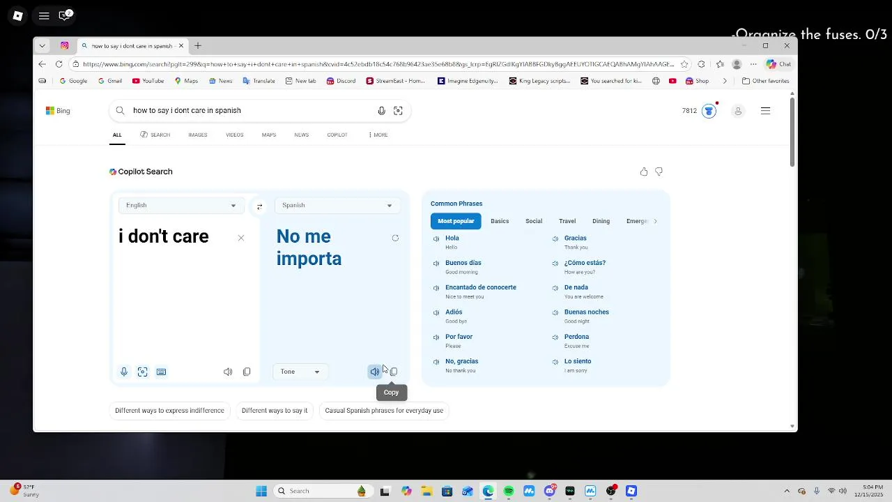Switch to Social phrases tab
The width and height of the screenshot is (892, 502).
click(534, 221)
